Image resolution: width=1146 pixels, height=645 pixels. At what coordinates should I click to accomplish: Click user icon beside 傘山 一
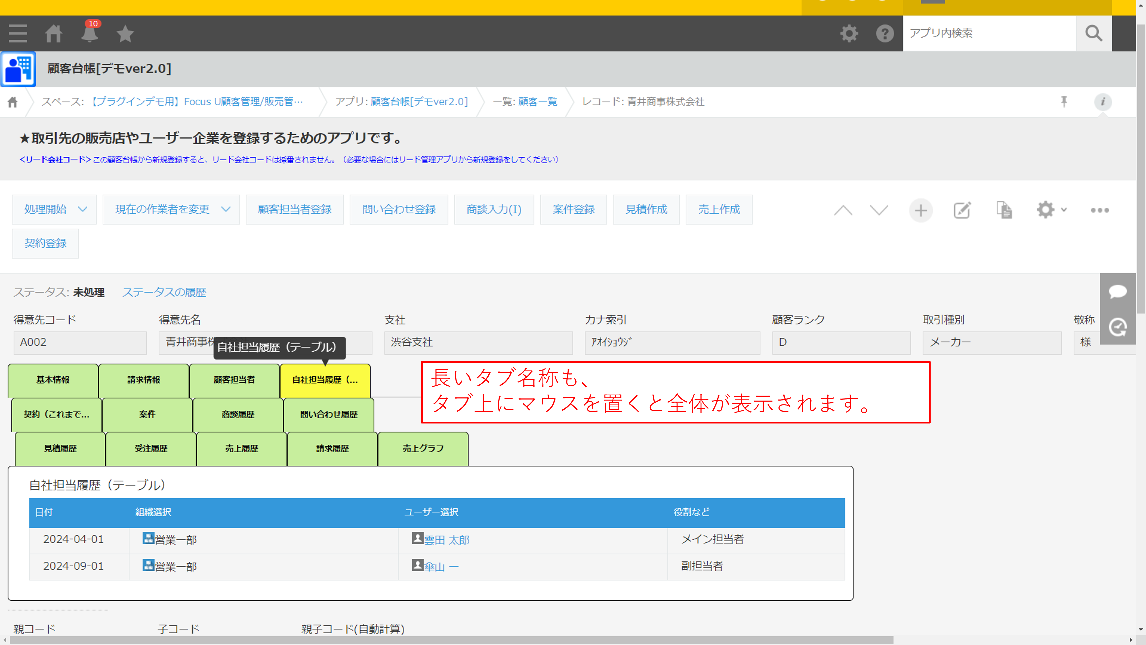coord(417,565)
